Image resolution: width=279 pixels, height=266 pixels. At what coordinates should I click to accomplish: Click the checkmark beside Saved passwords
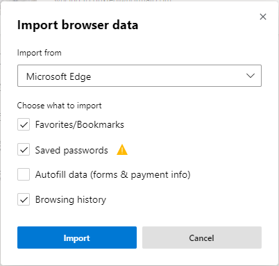[x=24, y=150]
